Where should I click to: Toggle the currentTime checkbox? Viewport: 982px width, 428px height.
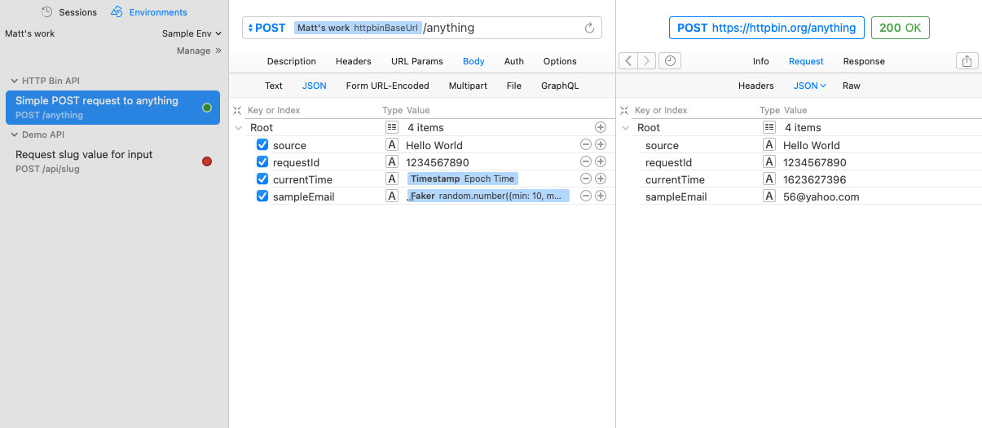[x=262, y=179]
